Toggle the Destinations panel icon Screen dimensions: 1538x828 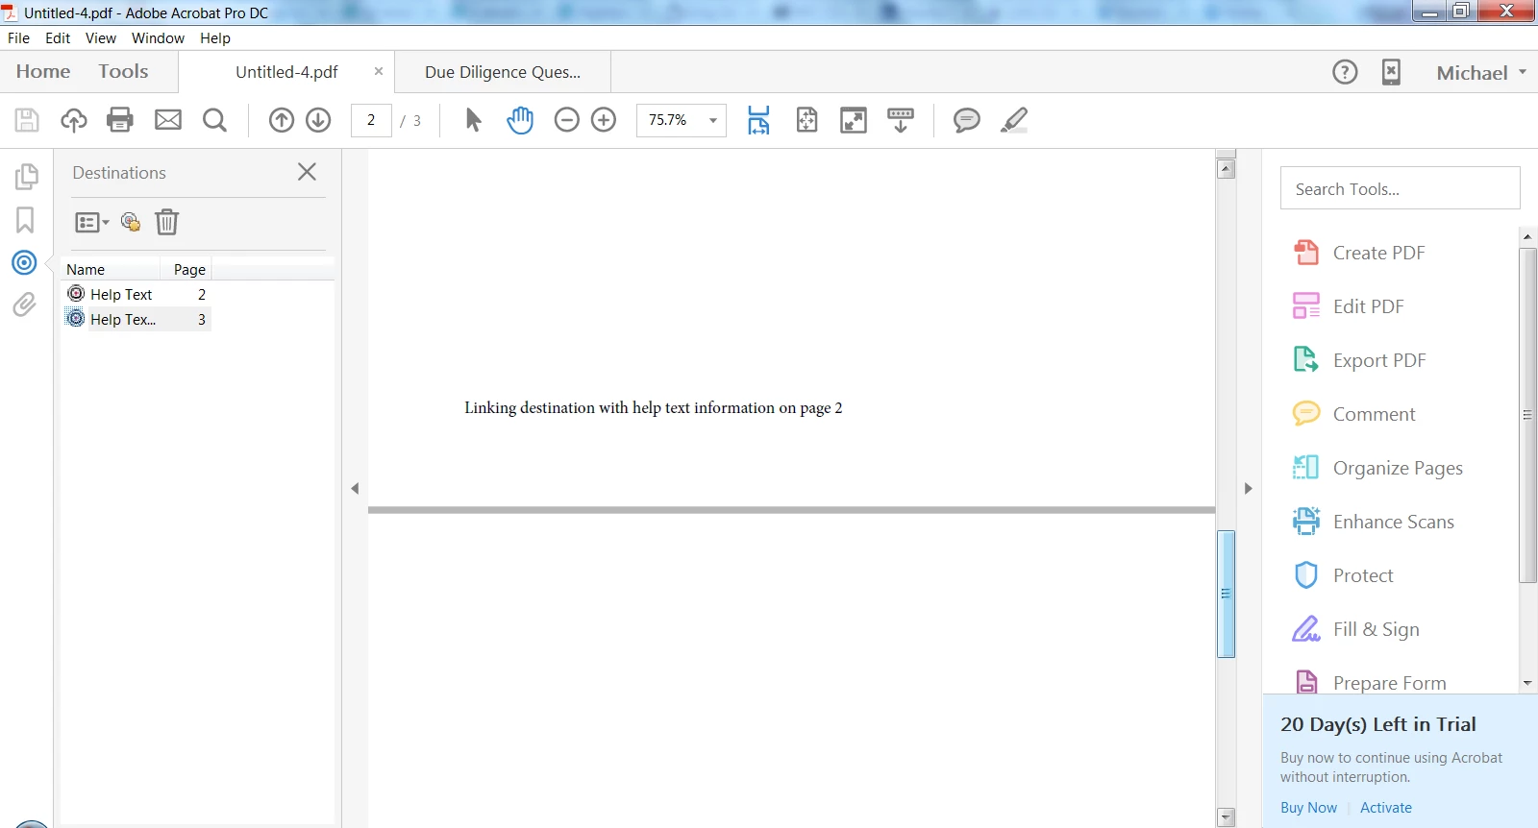25,262
